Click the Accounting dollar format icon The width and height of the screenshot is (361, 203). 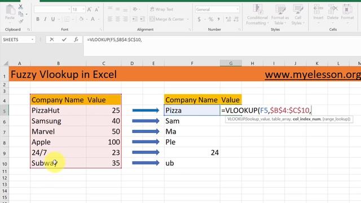(x=199, y=19)
